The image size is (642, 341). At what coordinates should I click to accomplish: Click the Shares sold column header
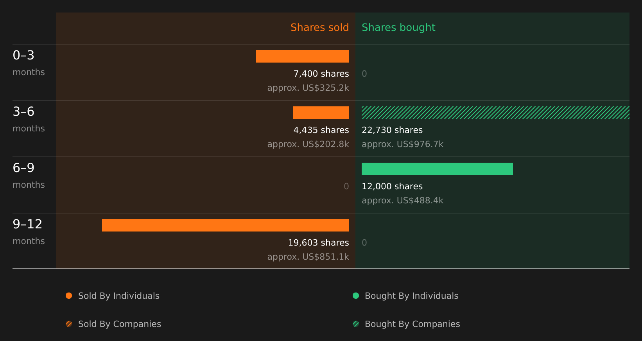pyautogui.click(x=319, y=27)
